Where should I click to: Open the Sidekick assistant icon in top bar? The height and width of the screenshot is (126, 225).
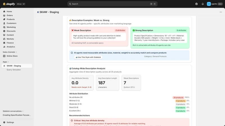point(196,4)
